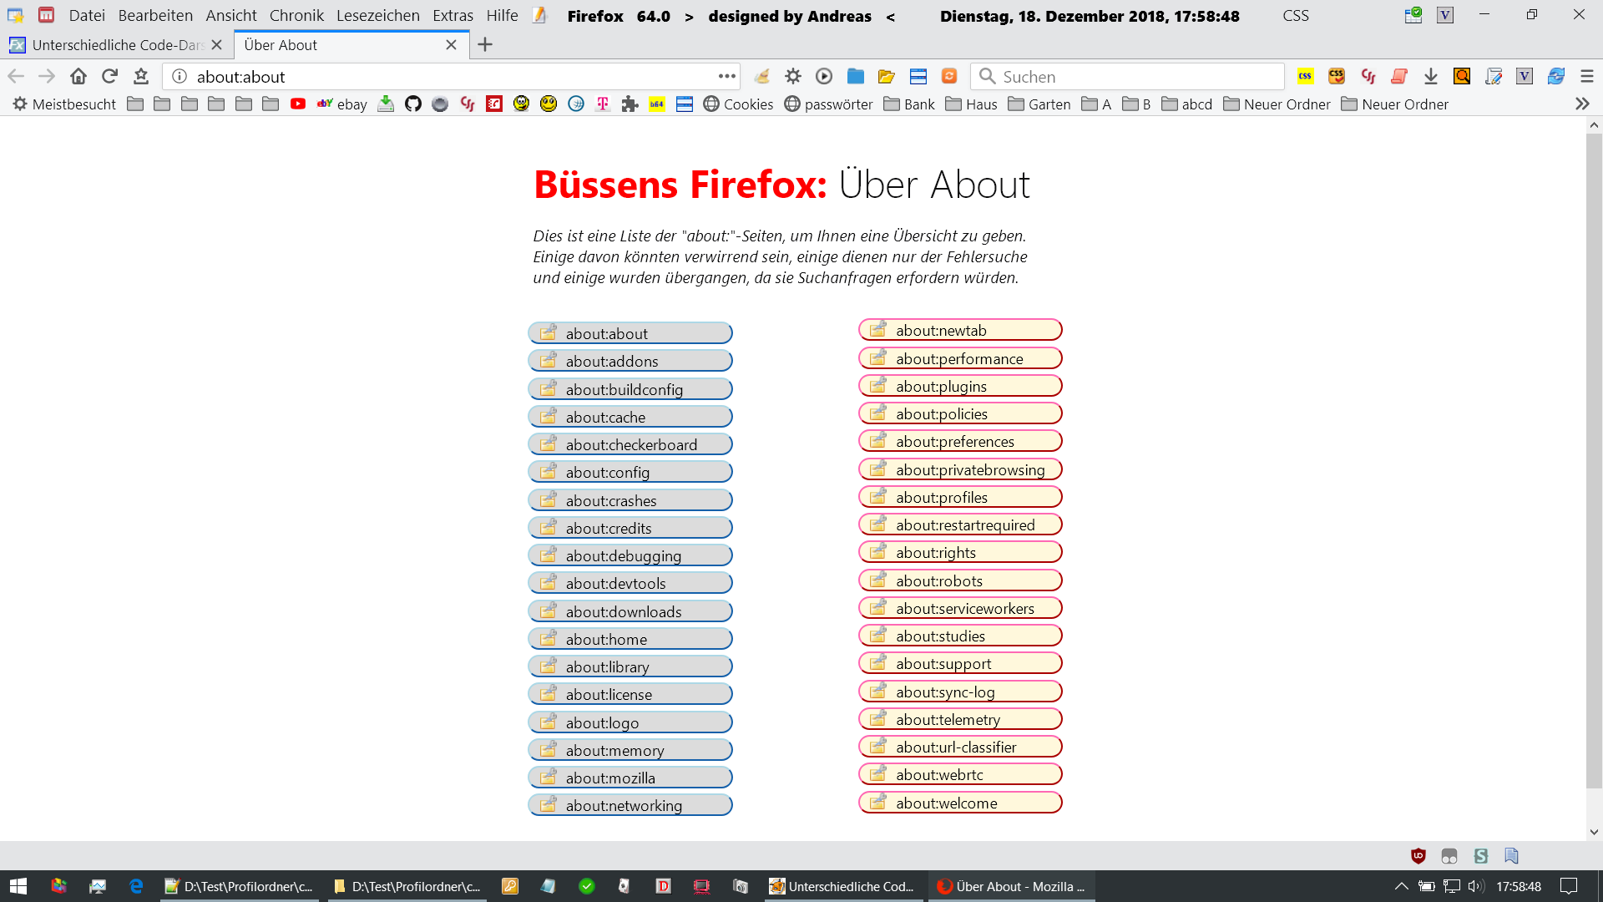Click the Home button in toolbar

78,76
